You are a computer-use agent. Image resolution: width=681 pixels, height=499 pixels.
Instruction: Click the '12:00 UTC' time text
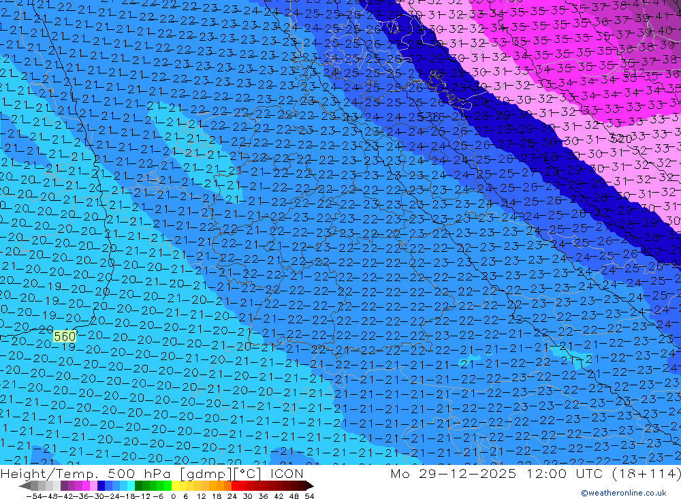coord(567,473)
